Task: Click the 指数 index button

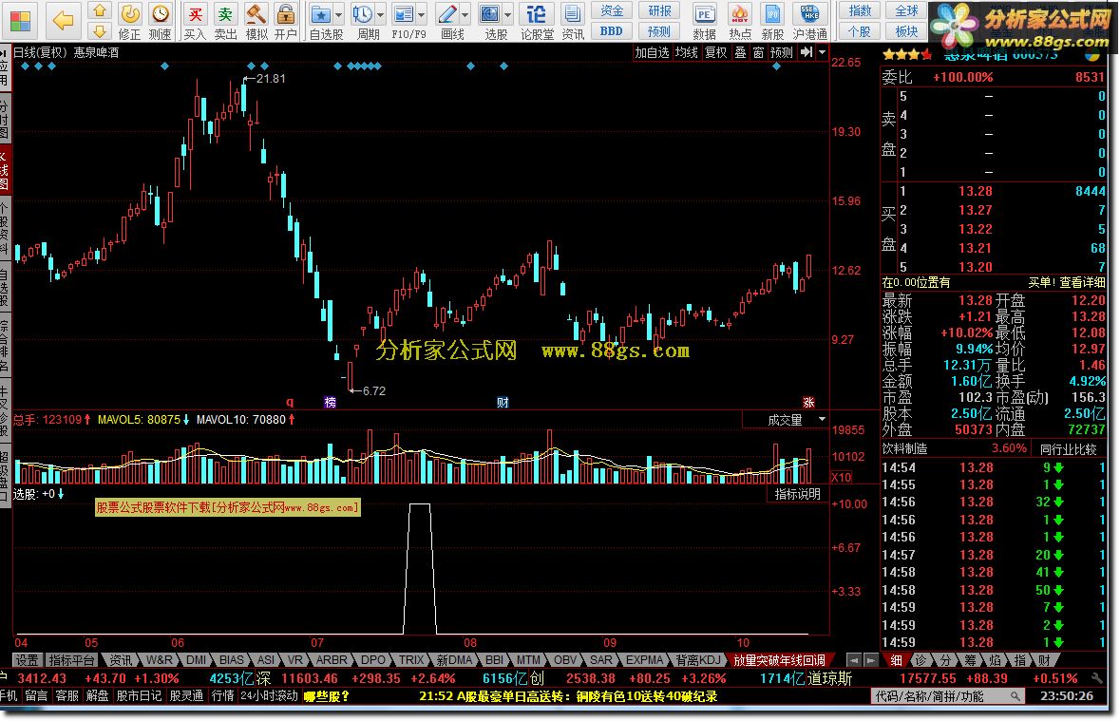Action: tap(860, 10)
